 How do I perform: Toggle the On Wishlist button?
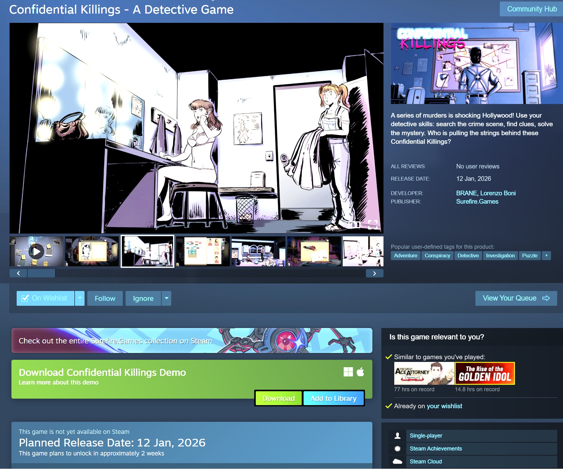pos(45,298)
